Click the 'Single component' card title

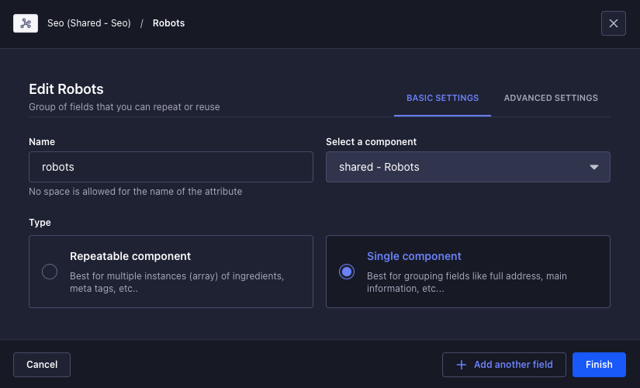[413, 256]
